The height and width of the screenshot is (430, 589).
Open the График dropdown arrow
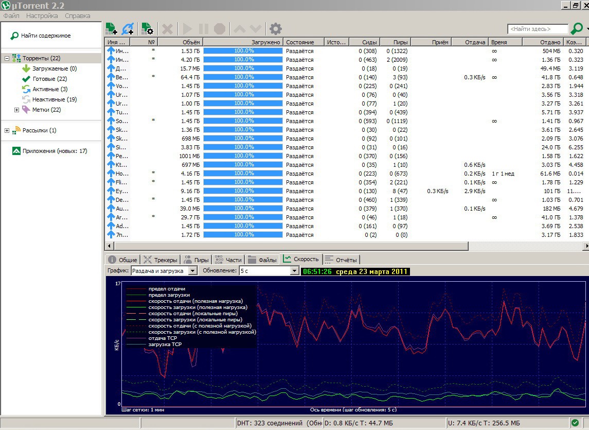[x=193, y=271]
